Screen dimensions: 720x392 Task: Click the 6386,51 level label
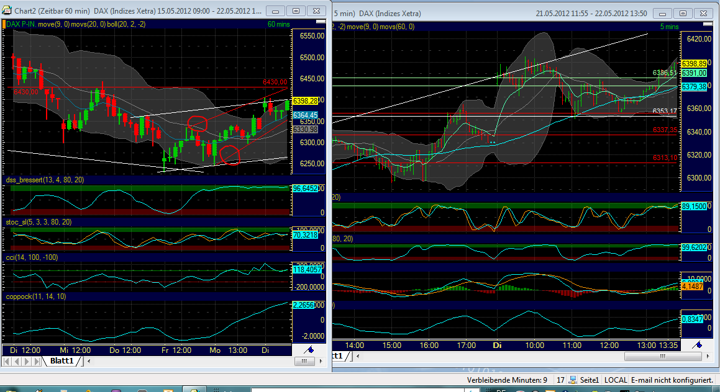[x=665, y=73]
